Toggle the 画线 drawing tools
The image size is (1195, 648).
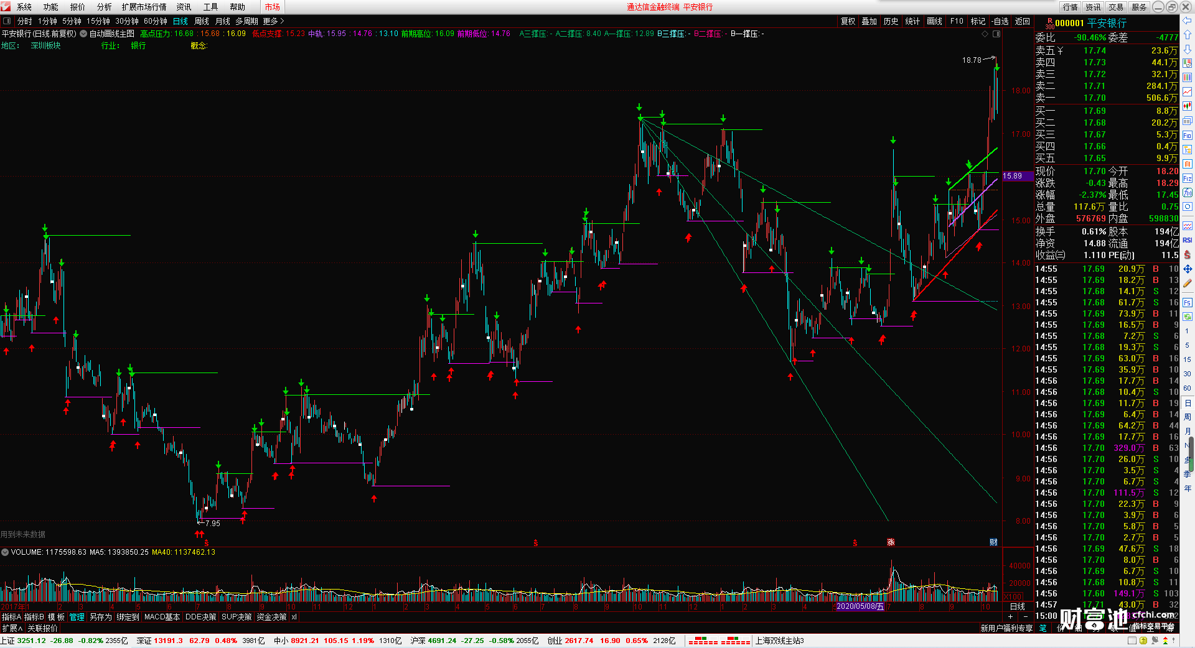pyautogui.click(x=934, y=21)
